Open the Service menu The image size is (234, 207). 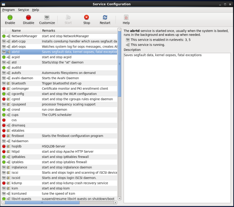coord(23,10)
